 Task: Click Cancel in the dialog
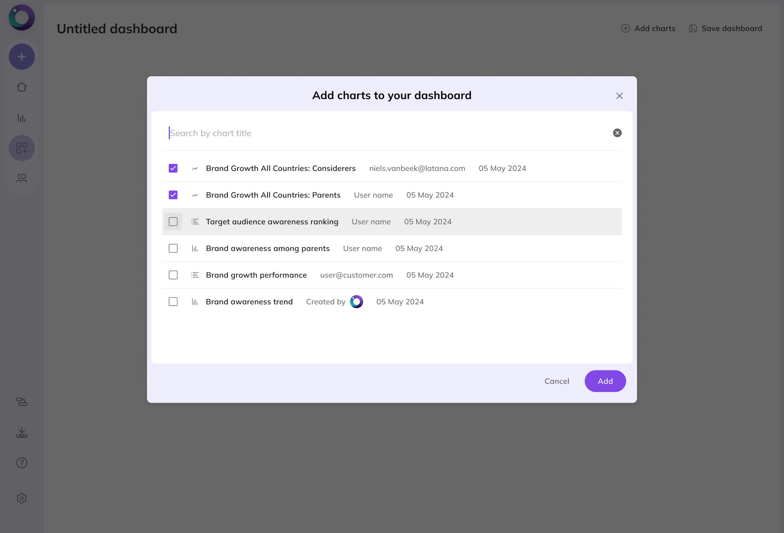pos(557,381)
